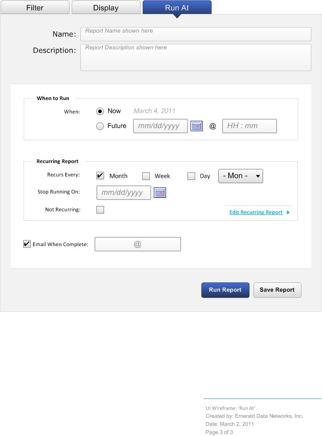Uncheck the Month recurrence checkbox

[100, 176]
